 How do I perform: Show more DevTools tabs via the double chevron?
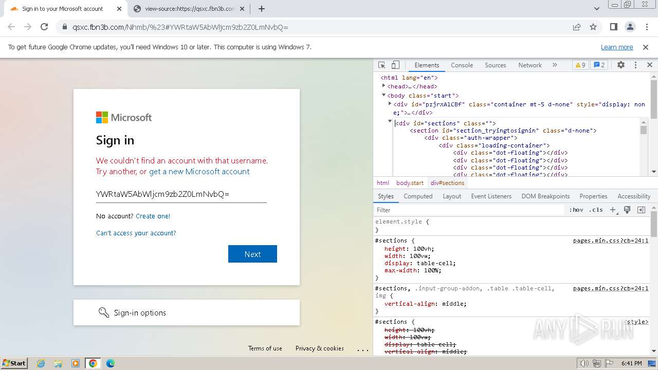(555, 65)
